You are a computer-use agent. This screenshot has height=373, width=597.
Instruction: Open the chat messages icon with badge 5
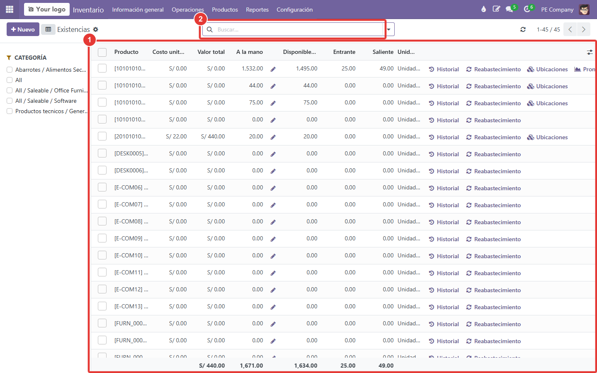[510, 9]
